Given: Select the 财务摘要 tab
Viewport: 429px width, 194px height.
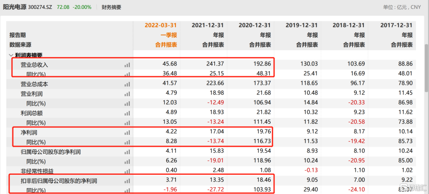Looking at the screenshot, I should click(111, 7).
